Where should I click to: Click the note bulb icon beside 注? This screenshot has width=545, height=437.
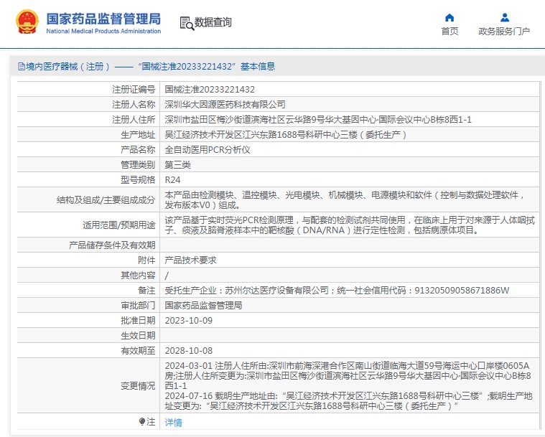[x=141, y=422]
